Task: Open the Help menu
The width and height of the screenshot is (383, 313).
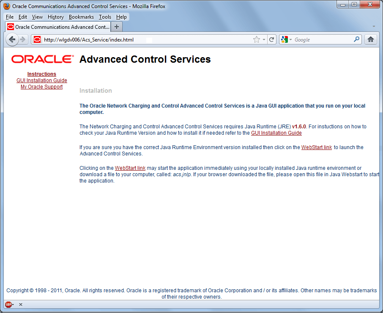Action: (121, 17)
